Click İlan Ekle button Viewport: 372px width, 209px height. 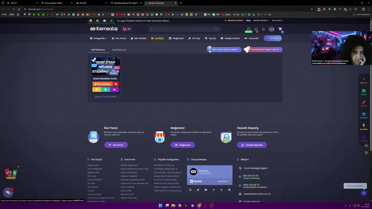click(273, 38)
